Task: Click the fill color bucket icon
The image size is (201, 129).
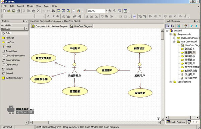Action: [58, 16]
